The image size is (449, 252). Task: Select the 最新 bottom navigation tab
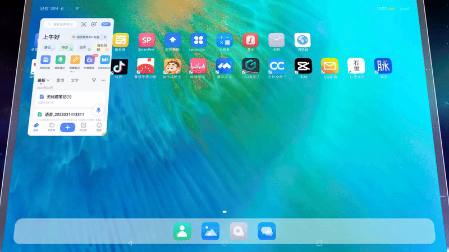click(36, 127)
